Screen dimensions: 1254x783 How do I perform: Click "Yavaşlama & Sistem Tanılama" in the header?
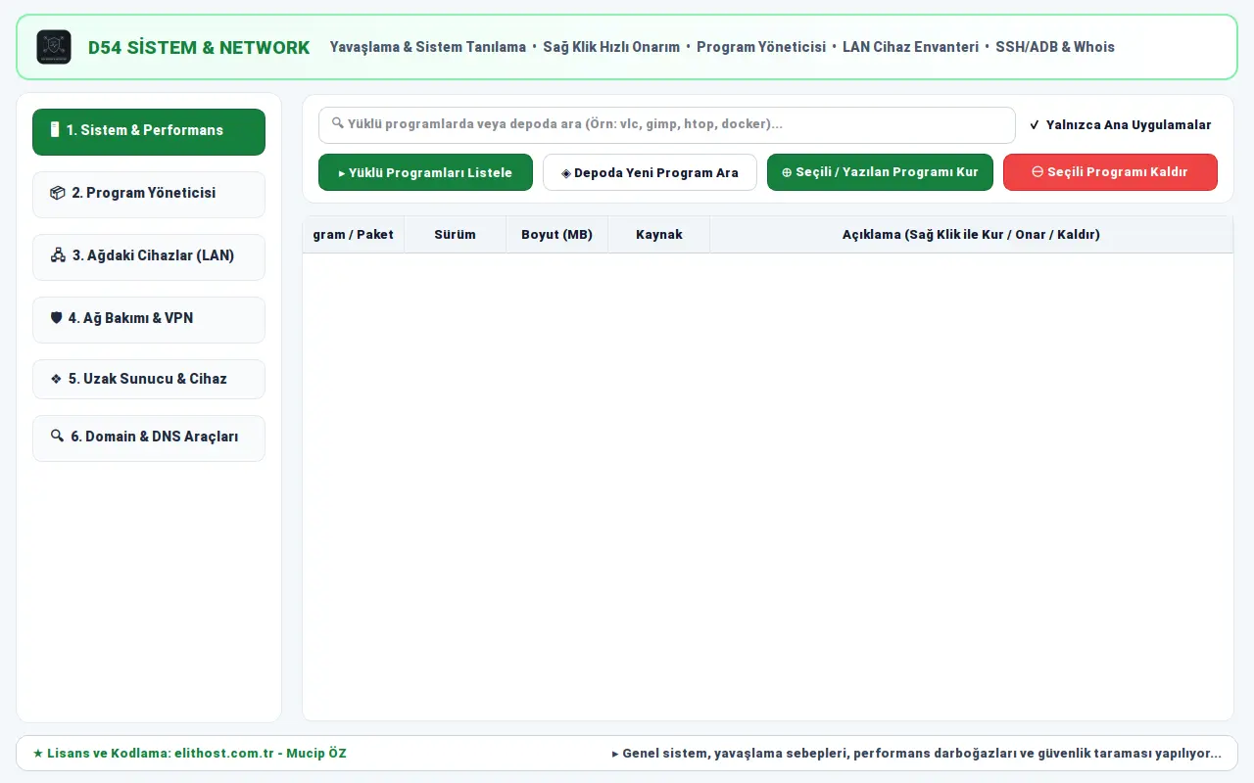[x=428, y=47]
